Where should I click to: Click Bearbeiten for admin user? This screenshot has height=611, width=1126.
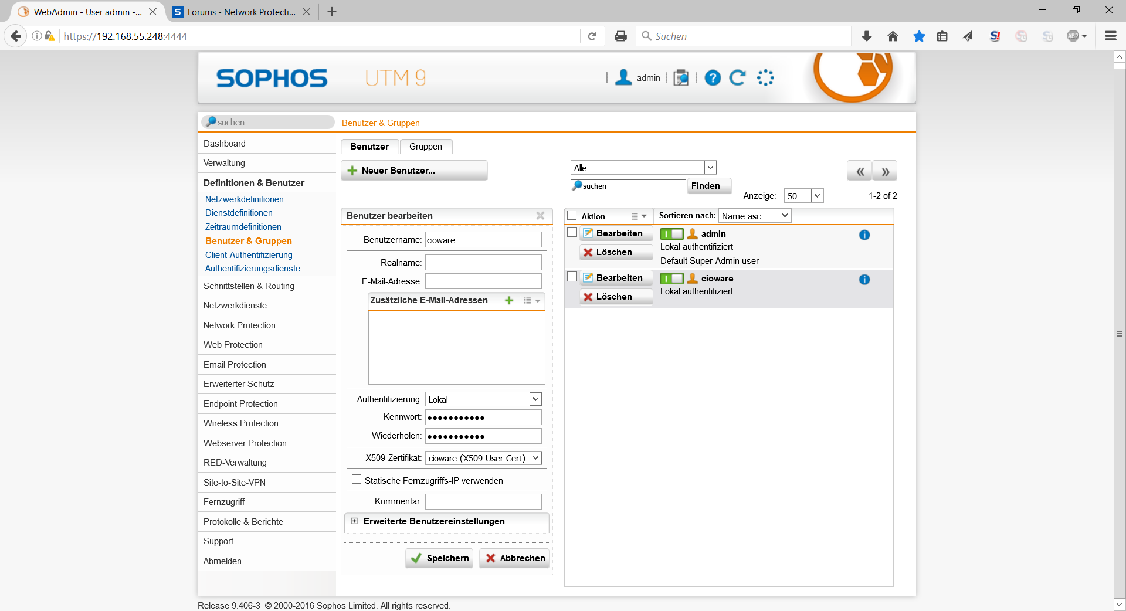[616, 233]
